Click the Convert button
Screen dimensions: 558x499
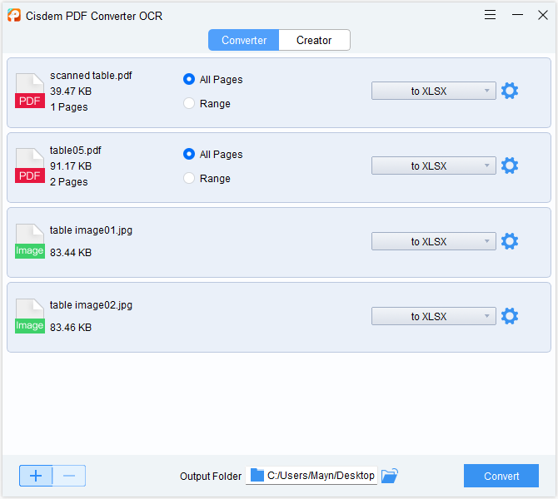point(501,476)
